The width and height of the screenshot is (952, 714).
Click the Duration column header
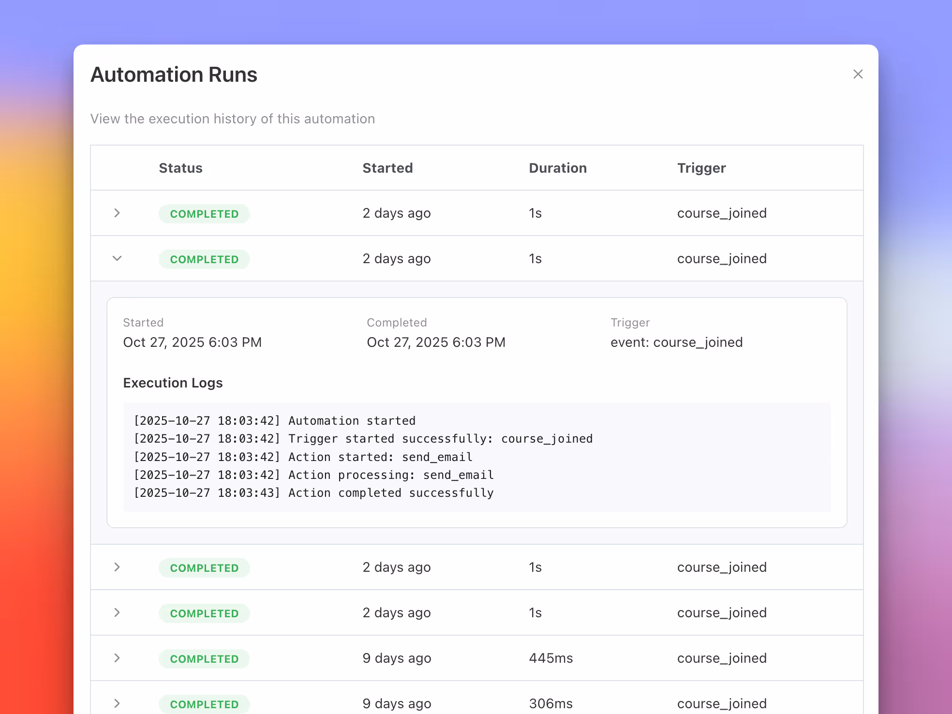pyautogui.click(x=558, y=168)
